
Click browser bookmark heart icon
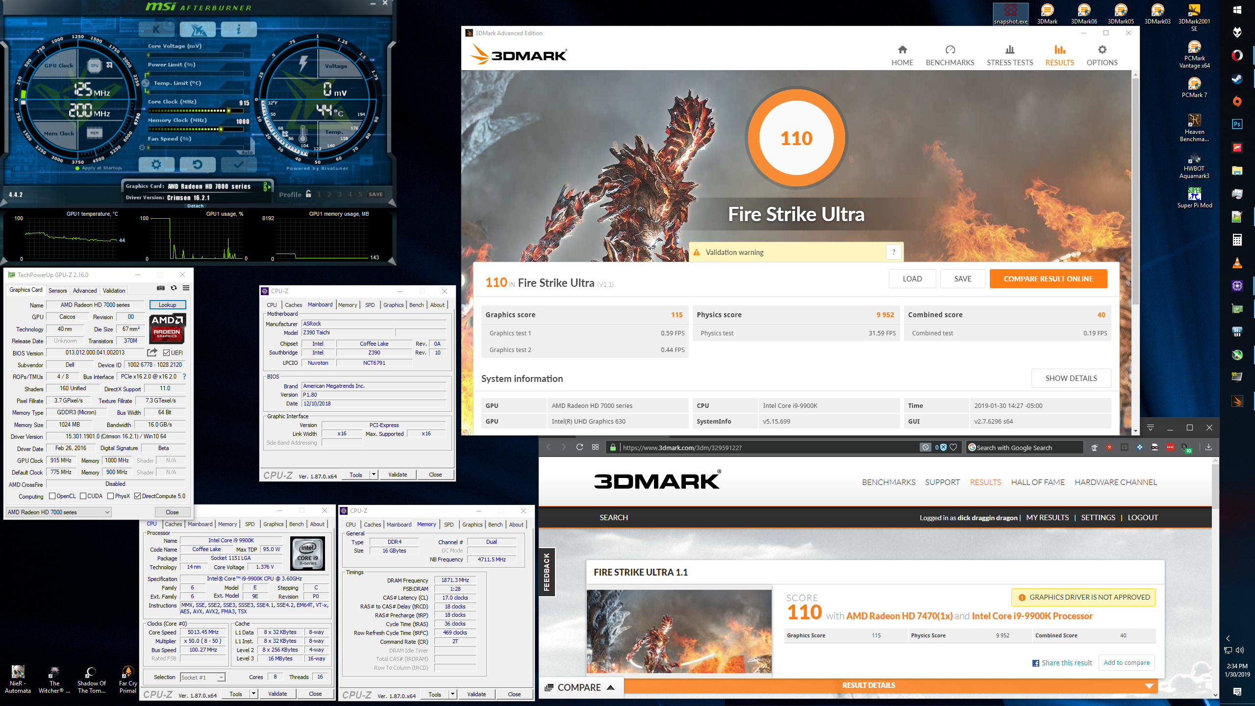point(953,447)
